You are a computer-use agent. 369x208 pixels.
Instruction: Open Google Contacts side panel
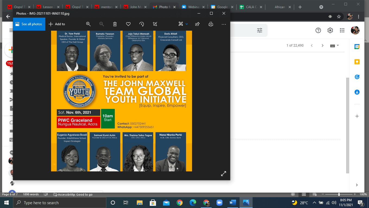pos(357,92)
